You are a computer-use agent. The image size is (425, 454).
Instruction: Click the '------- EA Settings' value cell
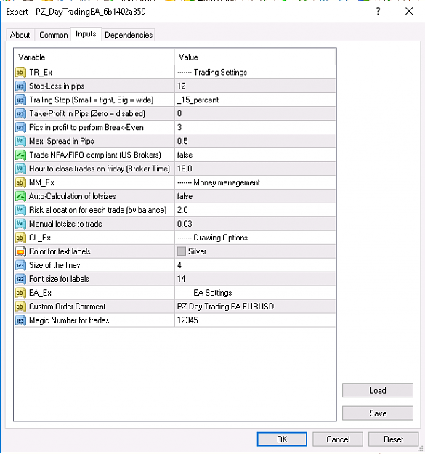click(255, 293)
